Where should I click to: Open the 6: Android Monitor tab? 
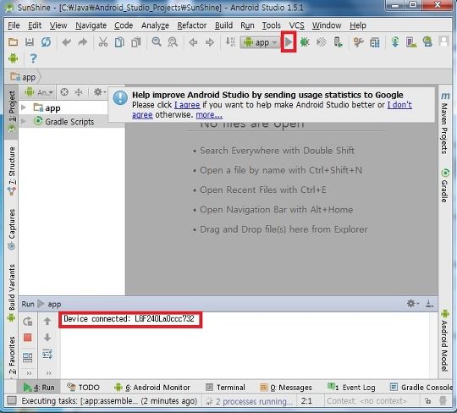[x=152, y=388]
